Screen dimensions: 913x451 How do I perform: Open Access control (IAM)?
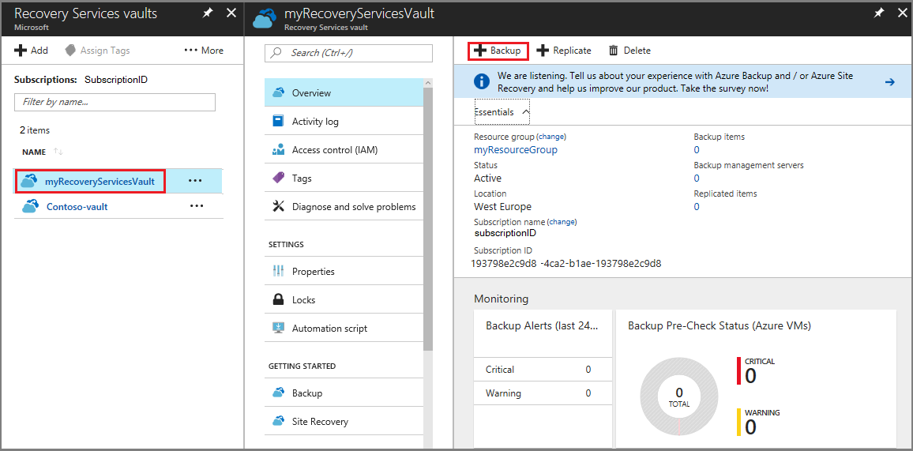pos(344,149)
